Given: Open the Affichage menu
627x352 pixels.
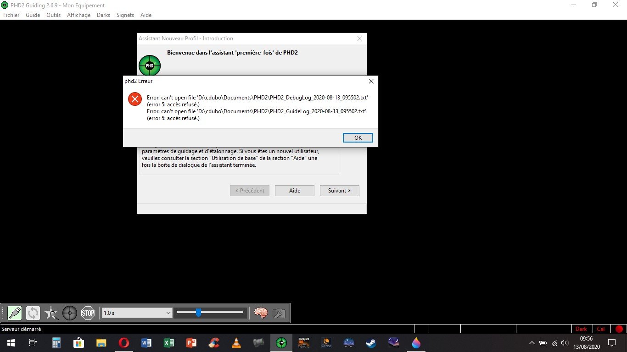Looking at the screenshot, I should coord(79,15).
